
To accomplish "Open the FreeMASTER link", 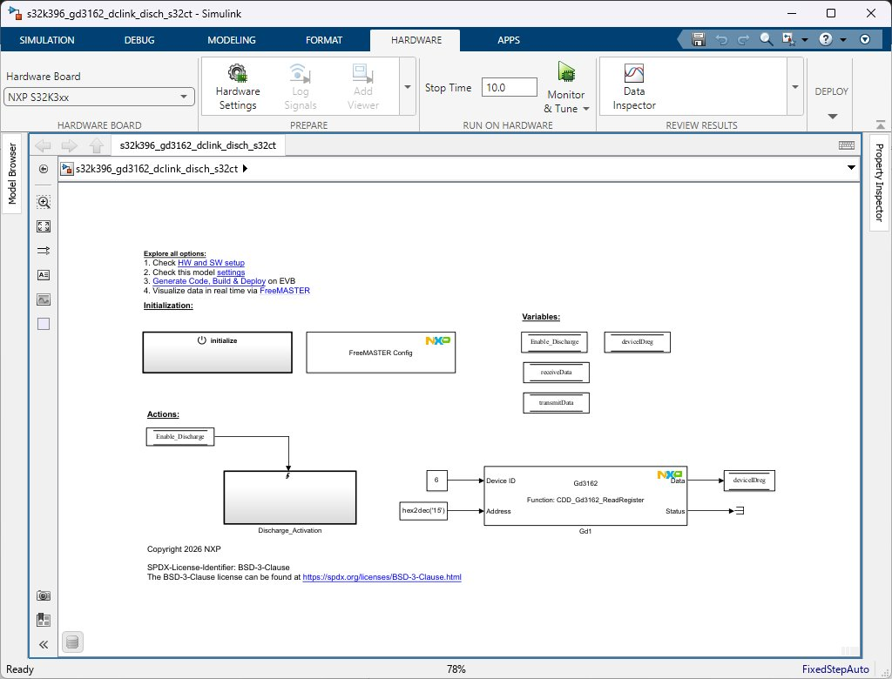I will [285, 291].
